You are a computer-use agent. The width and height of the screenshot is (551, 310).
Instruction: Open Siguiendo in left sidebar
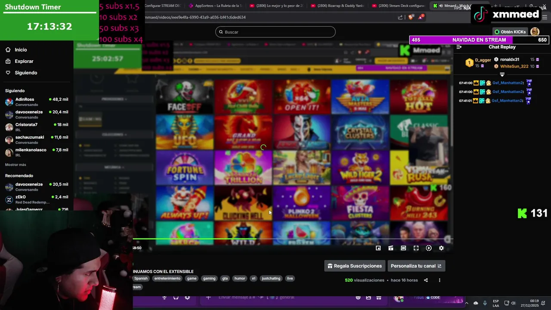click(x=26, y=73)
